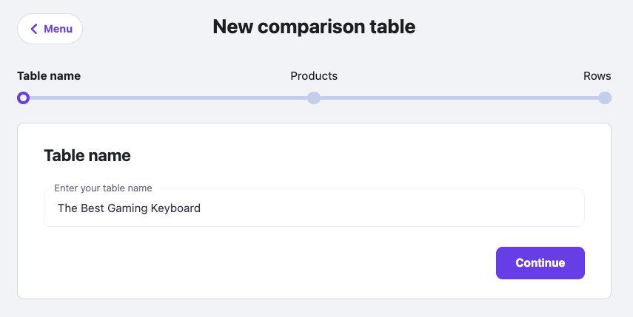633x317 pixels.
Task: Focus the table name input field
Action: pos(314,208)
